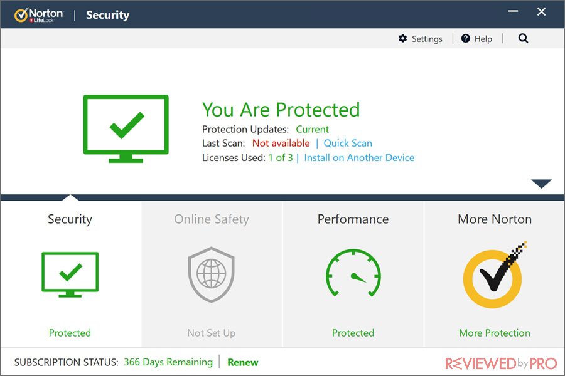This screenshot has height=376, width=565.
Task: Click the Performance speedometer icon
Action: coord(353,273)
